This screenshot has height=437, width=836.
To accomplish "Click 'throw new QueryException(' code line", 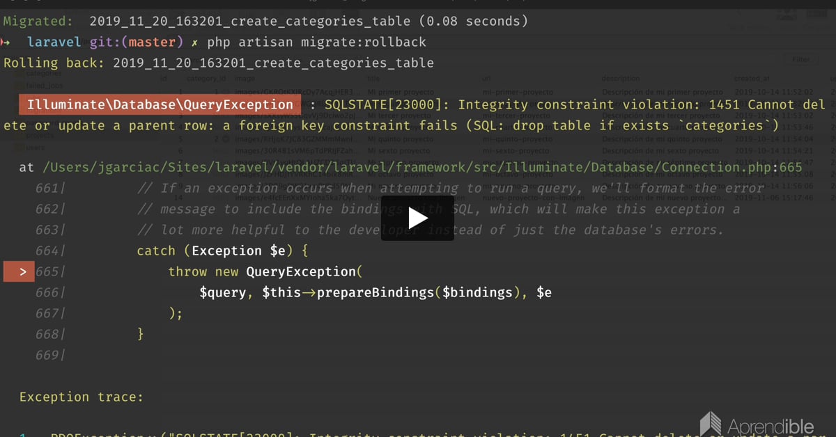I will [265, 272].
